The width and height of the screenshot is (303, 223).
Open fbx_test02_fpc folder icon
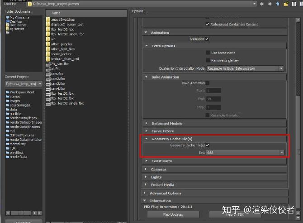(x=48, y=29)
